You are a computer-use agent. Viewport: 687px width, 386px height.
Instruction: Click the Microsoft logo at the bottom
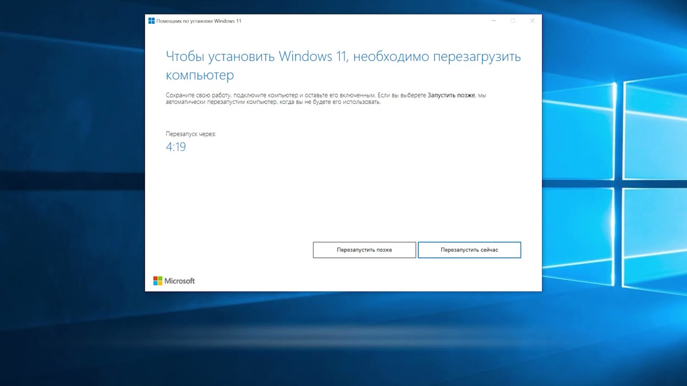pos(174,281)
